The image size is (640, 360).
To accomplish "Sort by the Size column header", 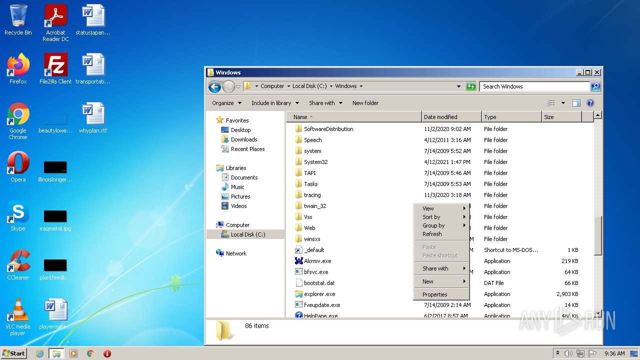I will pos(561,117).
